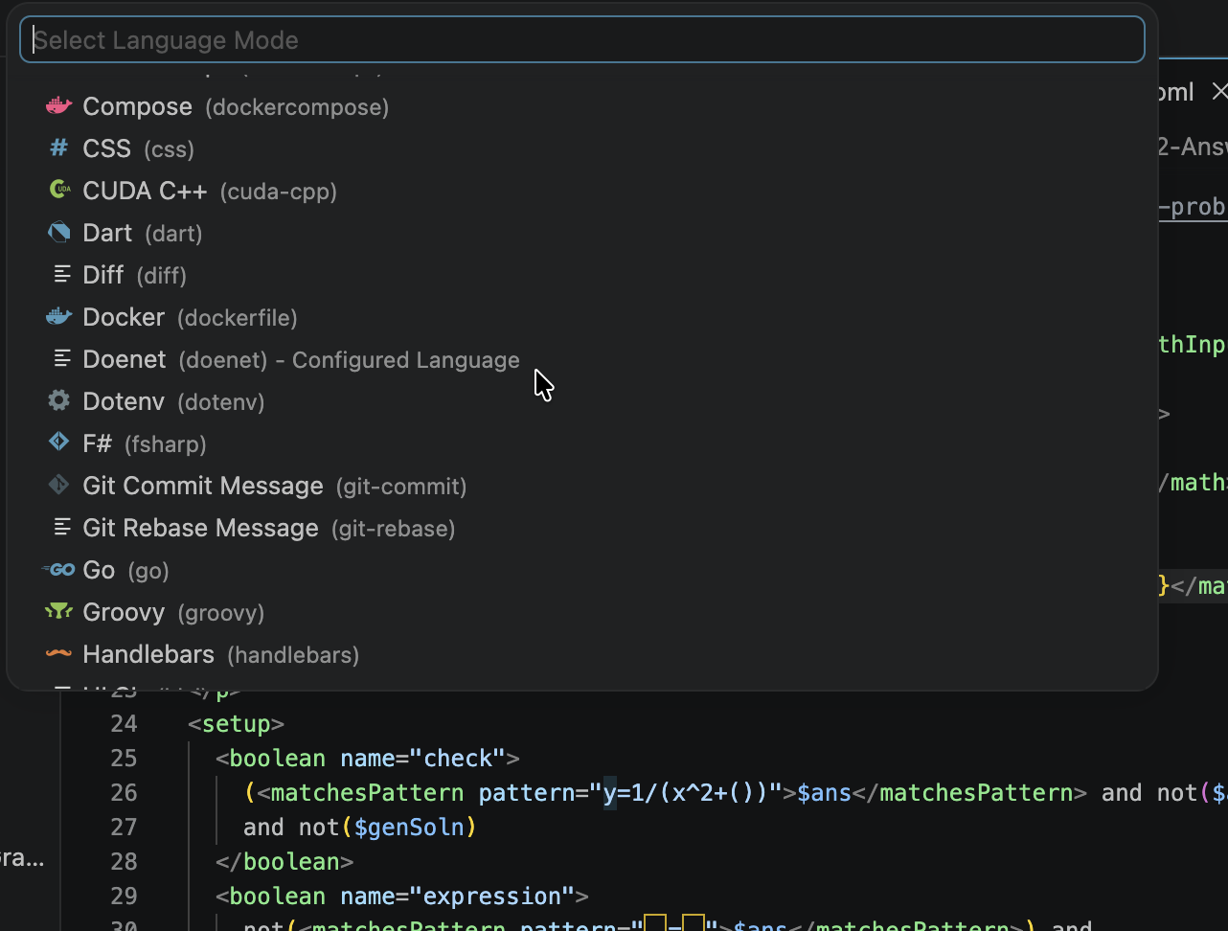Click the Git Commit Message icon
This screenshot has width=1228, height=931.
pyautogui.click(x=59, y=486)
